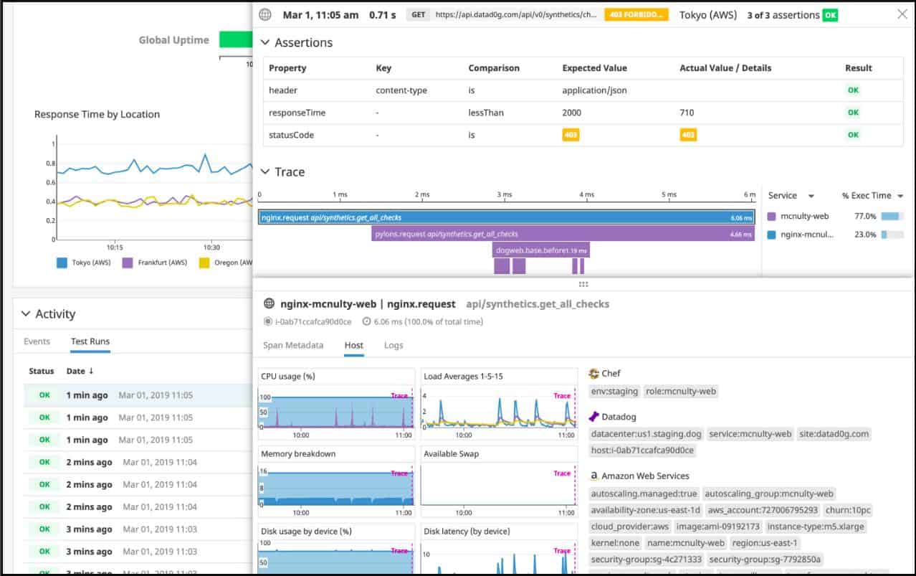Click the GET method badge

click(417, 14)
